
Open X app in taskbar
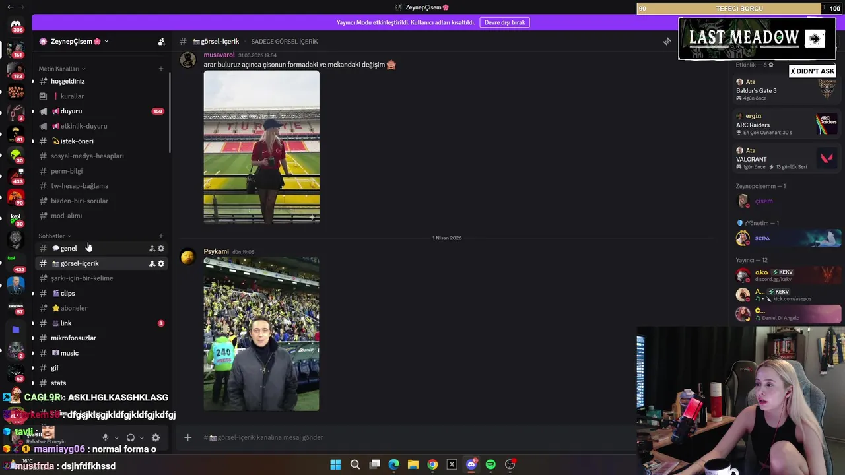[x=452, y=464]
